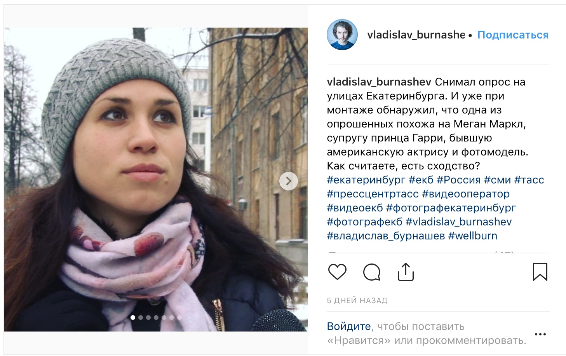This screenshot has width=566, height=356.
Task: Open the #тасс hashtag
Action: pyautogui.click(x=529, y=180)
